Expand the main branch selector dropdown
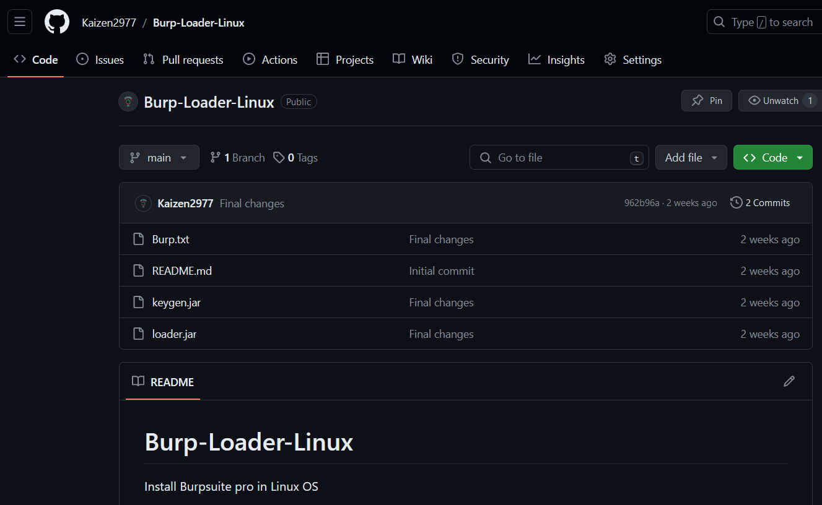 (159, 157)
